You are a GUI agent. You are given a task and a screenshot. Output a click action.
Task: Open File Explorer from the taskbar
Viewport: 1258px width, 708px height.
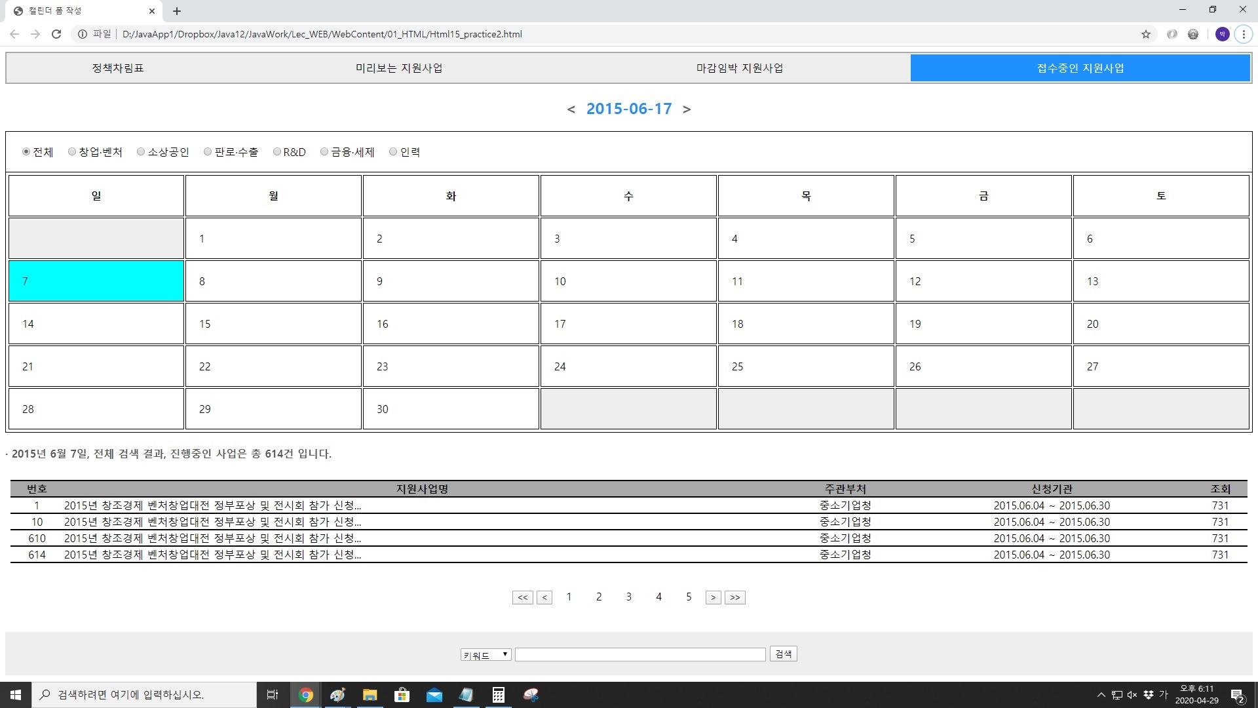[x=370, y=695]
